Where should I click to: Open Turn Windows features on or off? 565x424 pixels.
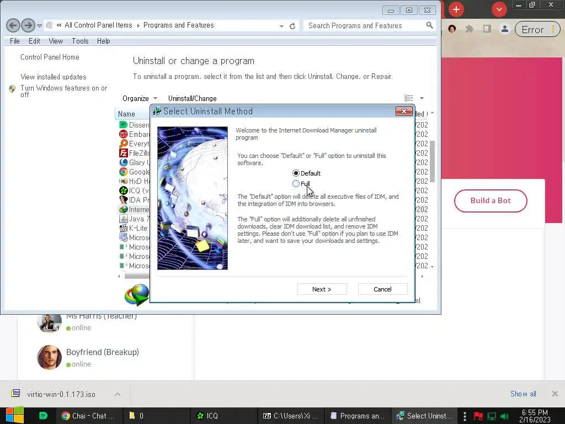pos(64,91)
